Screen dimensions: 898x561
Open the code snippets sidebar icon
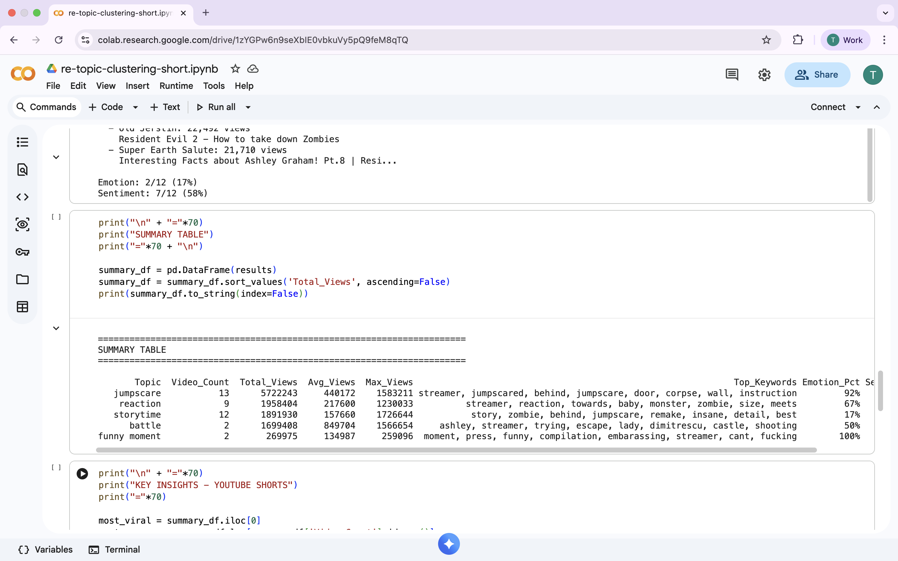(x=22, y=197)
